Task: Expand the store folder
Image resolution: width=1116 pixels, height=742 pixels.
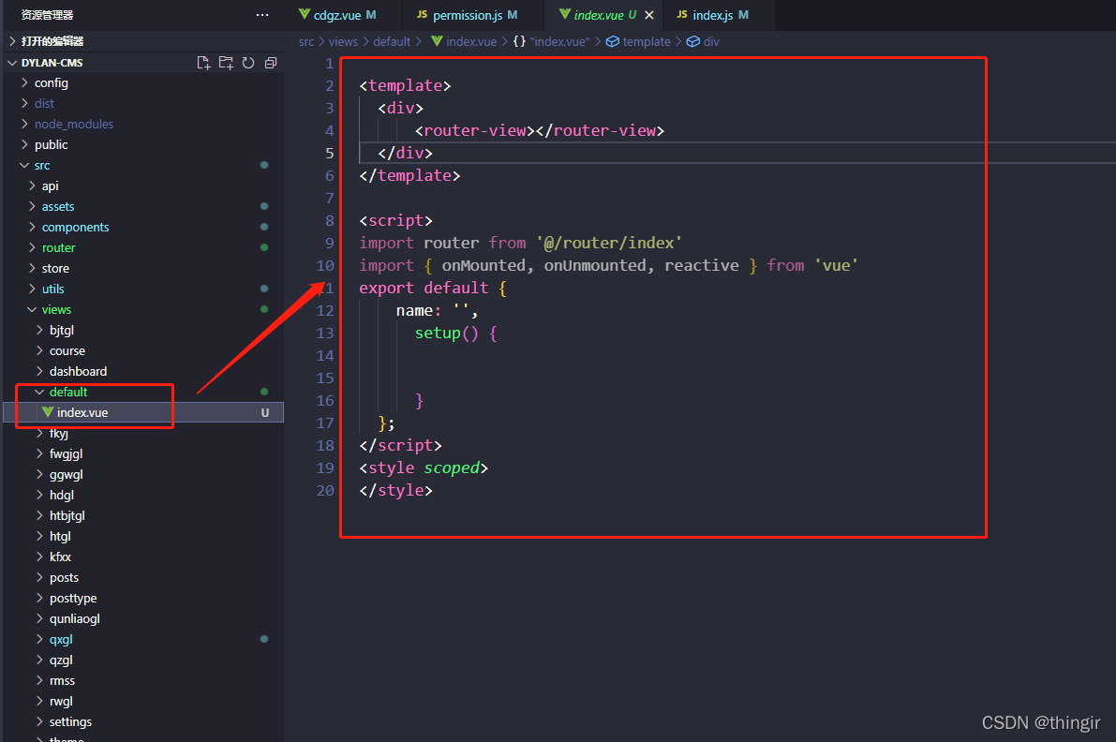Action: pyautogui.click(x=143, y=268)
